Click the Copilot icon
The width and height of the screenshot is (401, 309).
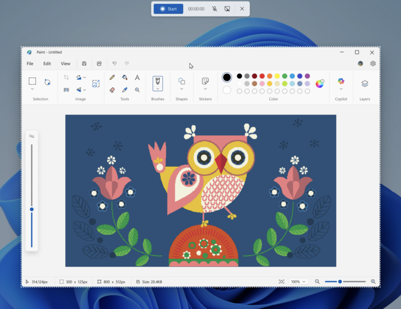[341, 81]
